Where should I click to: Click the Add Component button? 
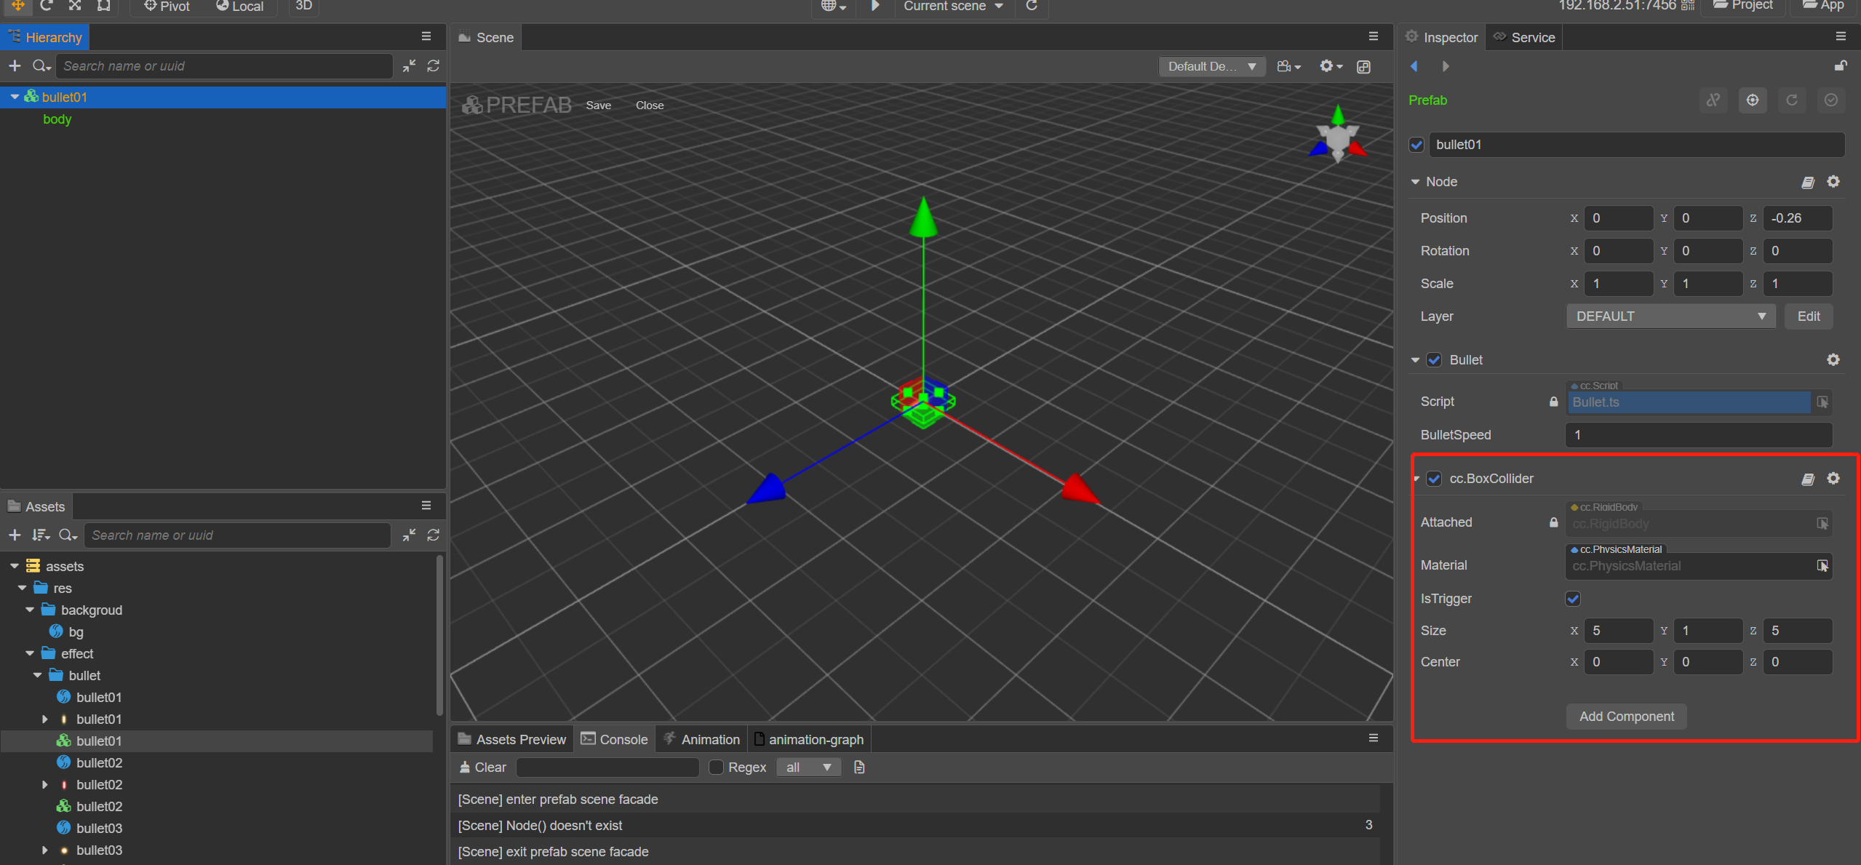pos(1626,716)
